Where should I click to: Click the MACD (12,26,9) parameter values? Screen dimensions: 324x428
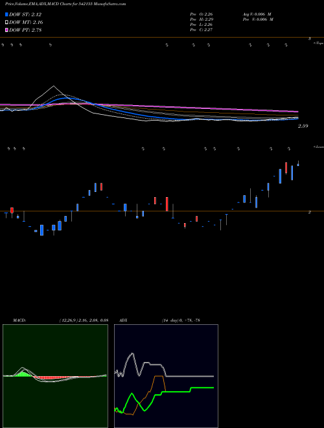(84, 320)
